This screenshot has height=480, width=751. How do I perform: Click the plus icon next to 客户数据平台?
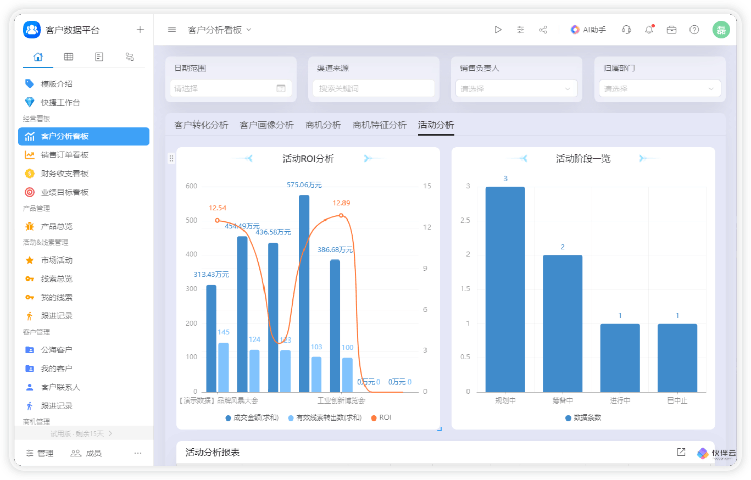pyautogui.click(x=140, y=30)
